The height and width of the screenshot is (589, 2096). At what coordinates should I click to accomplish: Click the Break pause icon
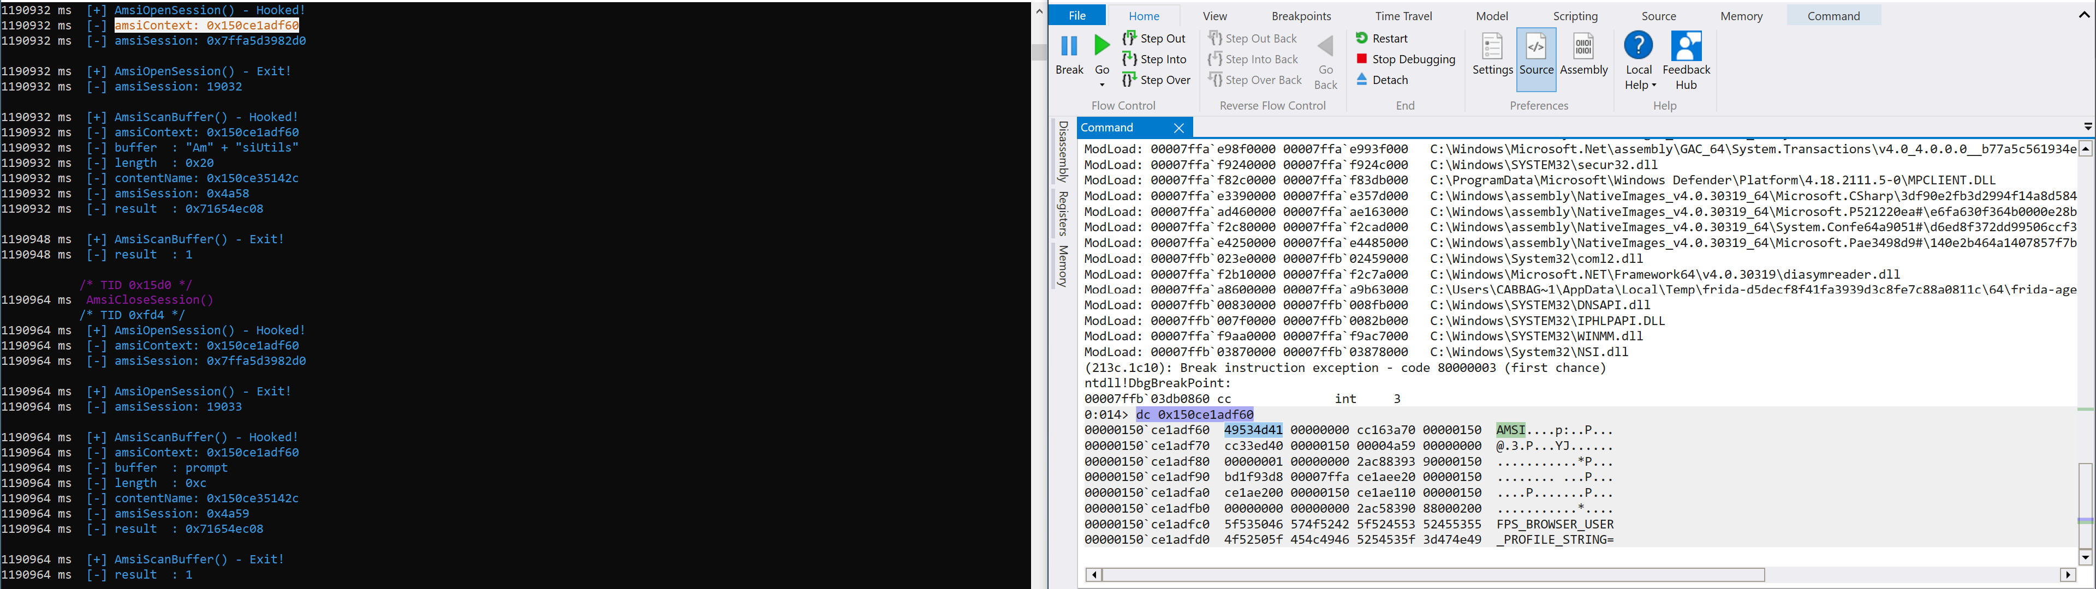[x=1069, y=46]
